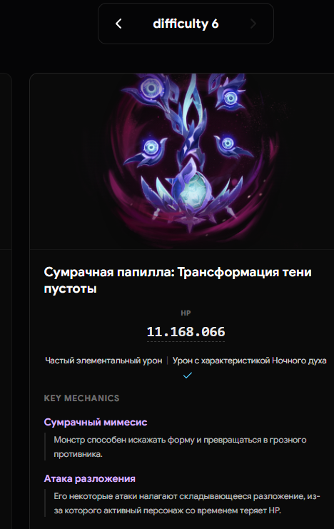Click description text about Монстр способен искажать форму
This screenshot has width=334, height=529.
coord(180,447)
